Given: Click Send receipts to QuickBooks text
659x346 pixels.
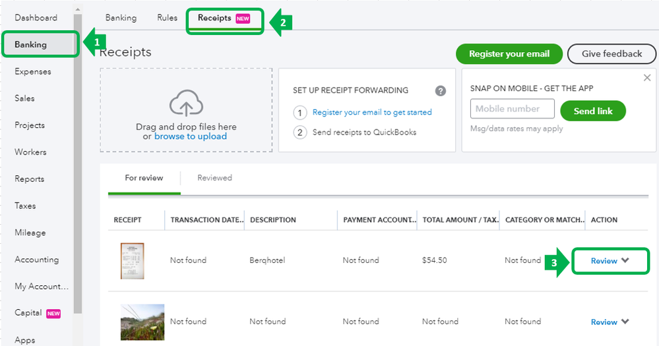Looking at the screenshot, I should point(364,132).
